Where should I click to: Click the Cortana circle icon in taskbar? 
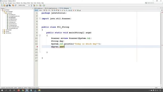[10, 90]
